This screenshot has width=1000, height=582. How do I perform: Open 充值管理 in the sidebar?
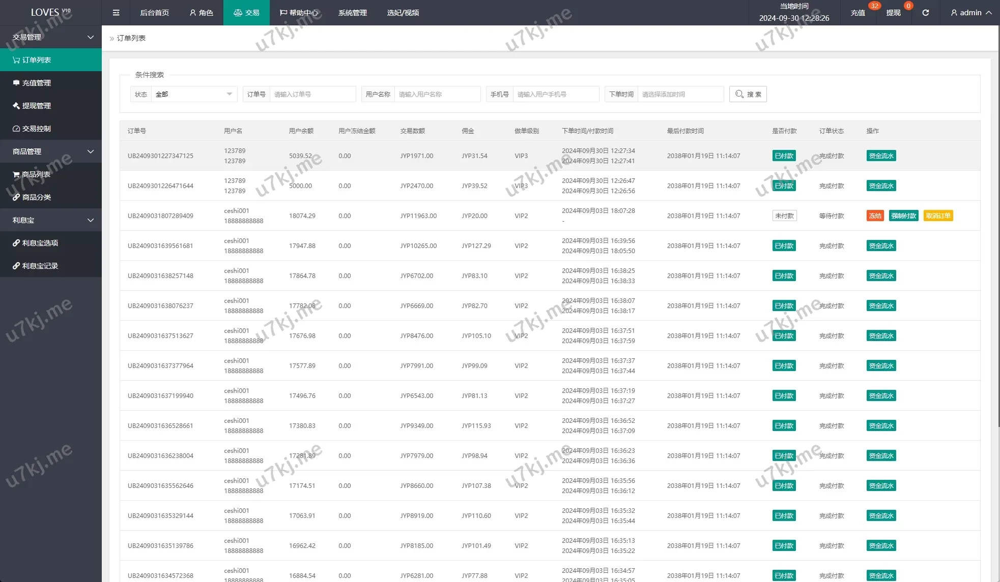pos(37,83)
